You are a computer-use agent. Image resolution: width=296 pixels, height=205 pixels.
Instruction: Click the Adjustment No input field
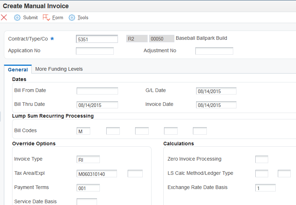click(x=214, y=51)
